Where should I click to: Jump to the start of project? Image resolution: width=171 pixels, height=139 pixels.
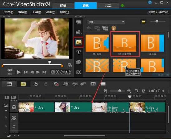26,72
